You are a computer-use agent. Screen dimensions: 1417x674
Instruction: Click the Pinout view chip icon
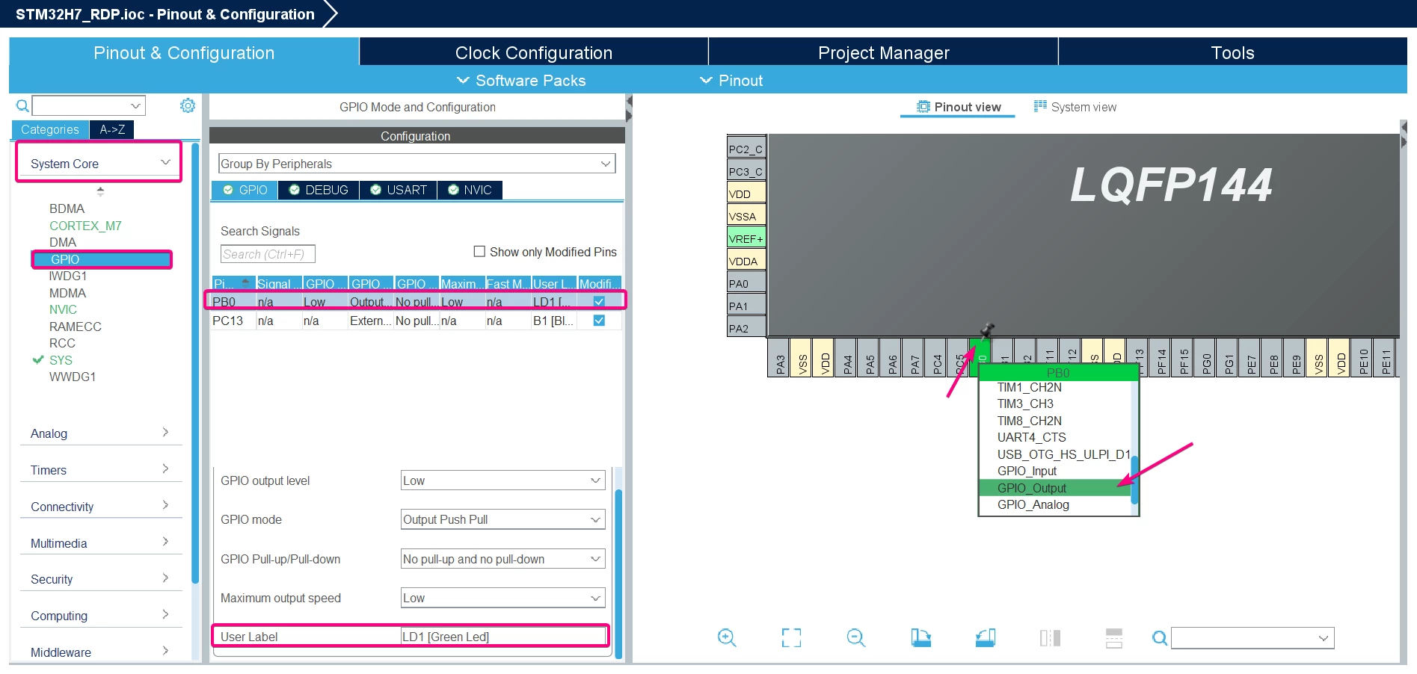924,106
